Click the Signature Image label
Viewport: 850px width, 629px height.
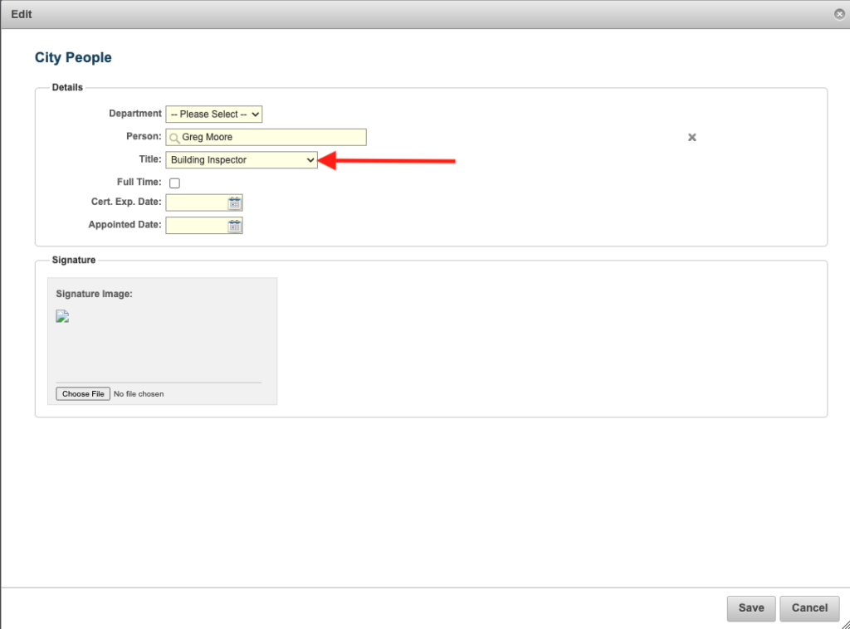[x=95, y=294]
